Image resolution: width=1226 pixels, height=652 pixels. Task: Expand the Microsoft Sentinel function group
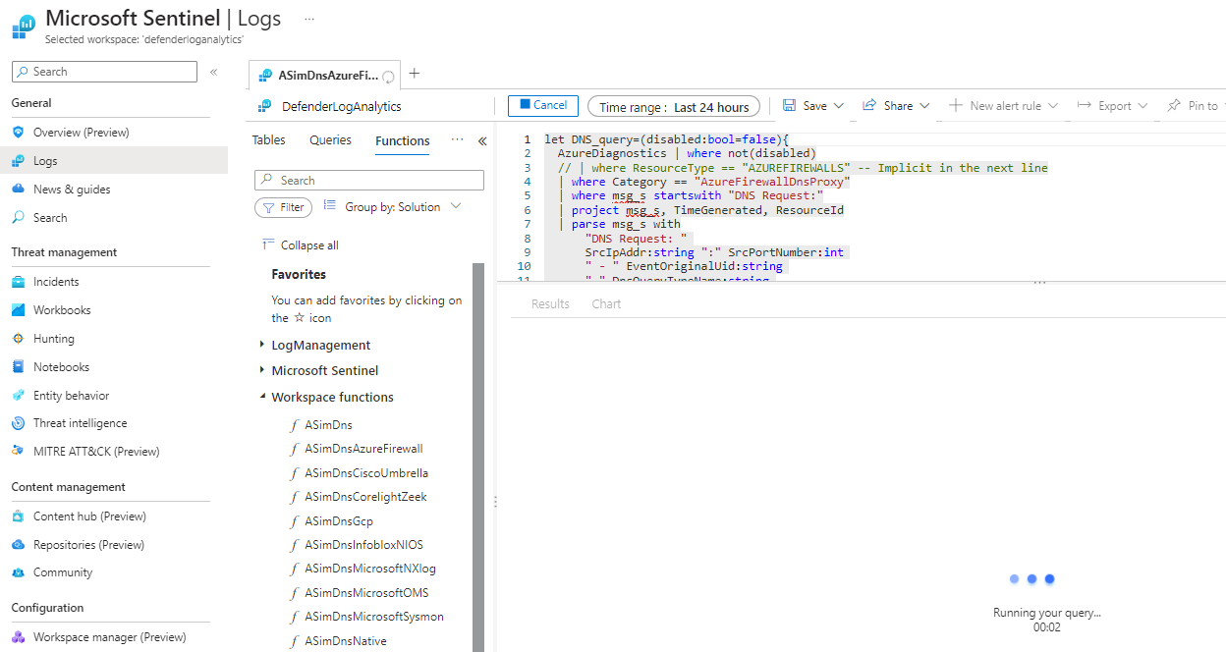(x=262, y=370)
